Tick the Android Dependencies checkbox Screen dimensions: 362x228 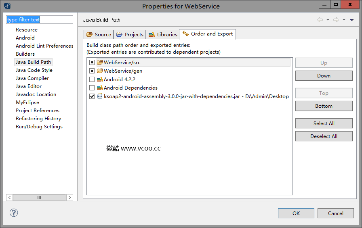[x=92, y=88]
